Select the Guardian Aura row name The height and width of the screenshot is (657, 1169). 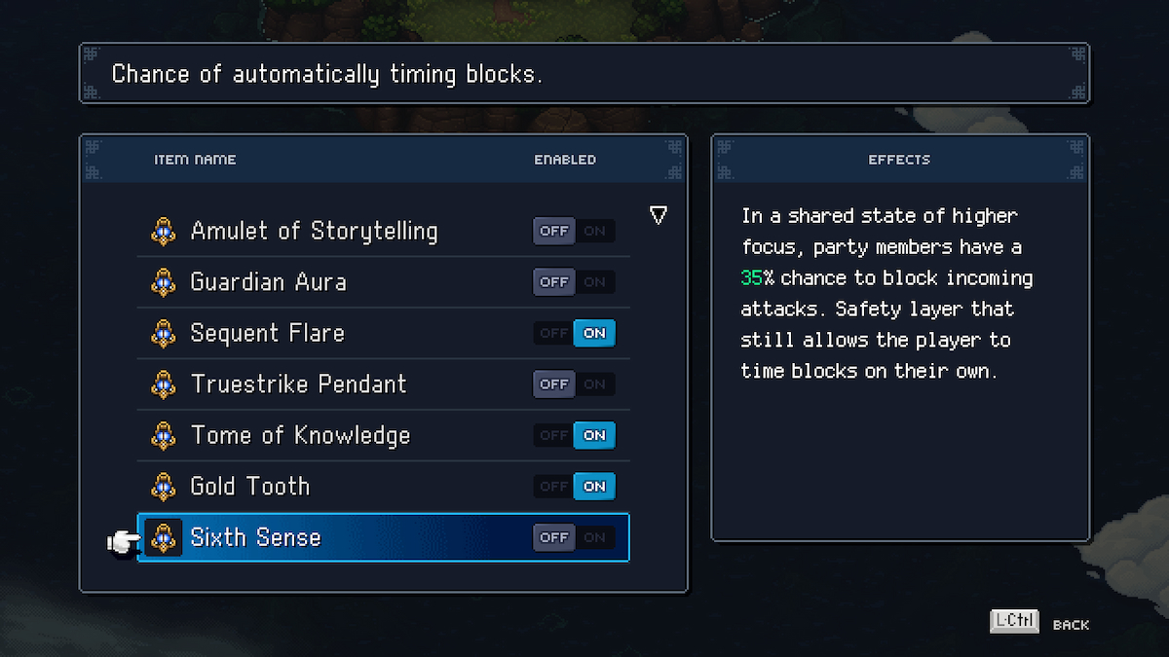[268, 282]
